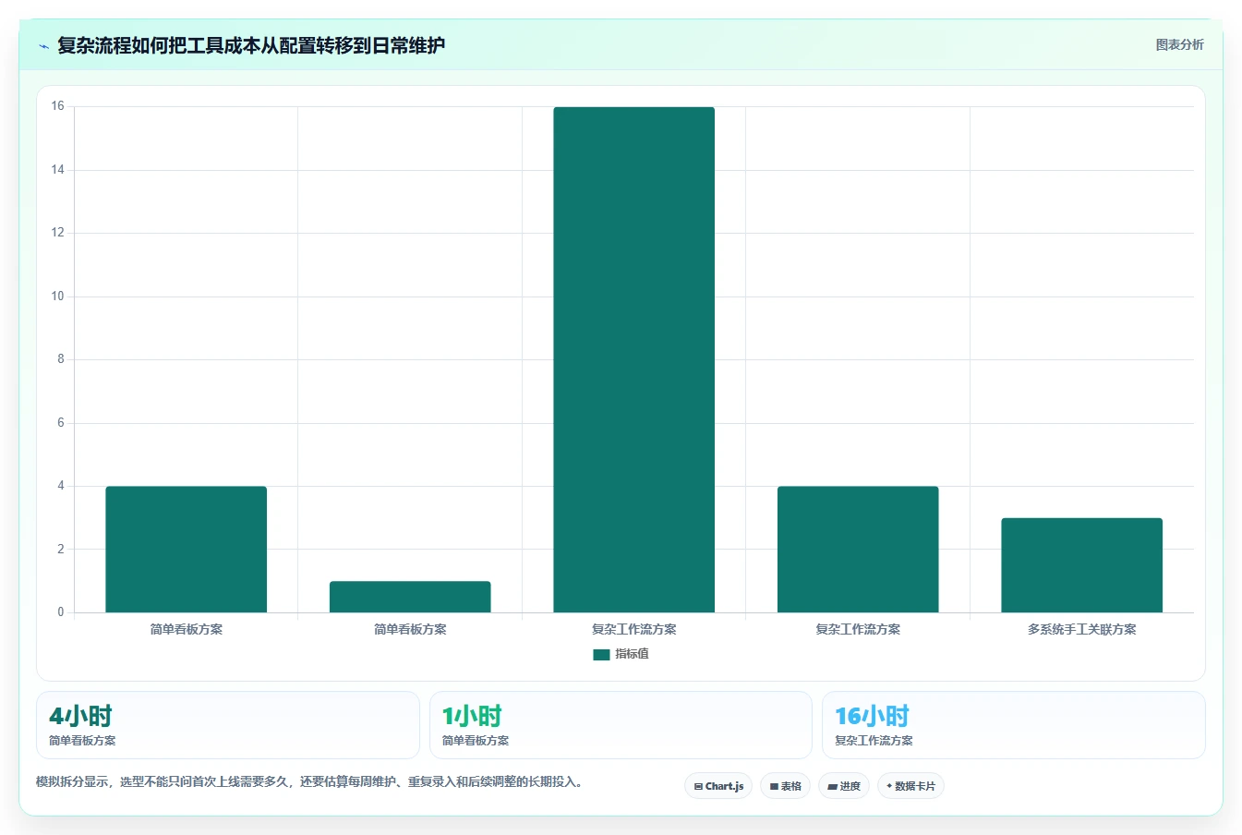The height and width of the screenshot is (835, 1242).
Task: Click y-axis tick label 10
Action: 58,296
